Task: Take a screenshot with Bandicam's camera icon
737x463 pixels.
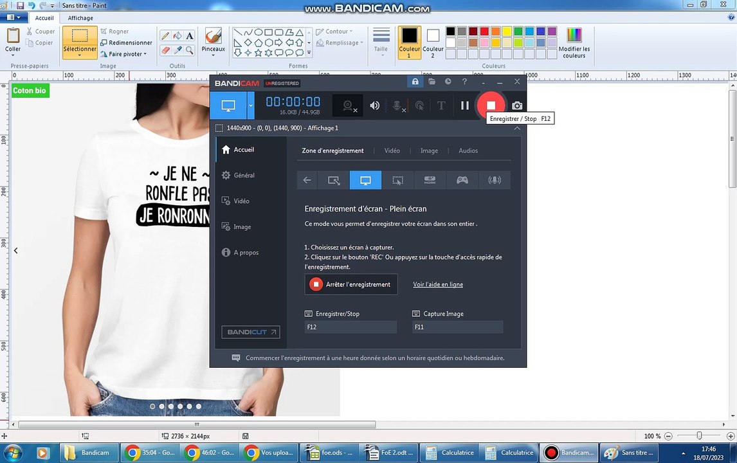Action: tap(517, 105)
